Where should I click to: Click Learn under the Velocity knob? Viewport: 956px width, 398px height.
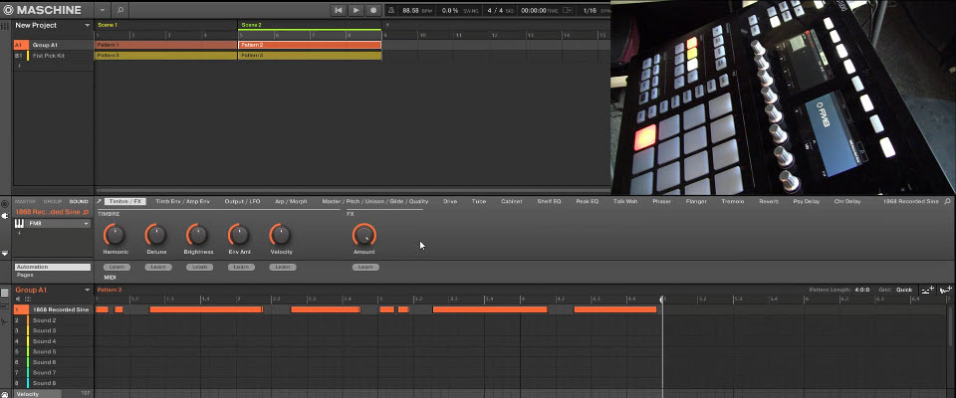point(282,267)
